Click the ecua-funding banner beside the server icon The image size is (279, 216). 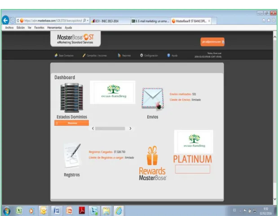pos(113,92)
